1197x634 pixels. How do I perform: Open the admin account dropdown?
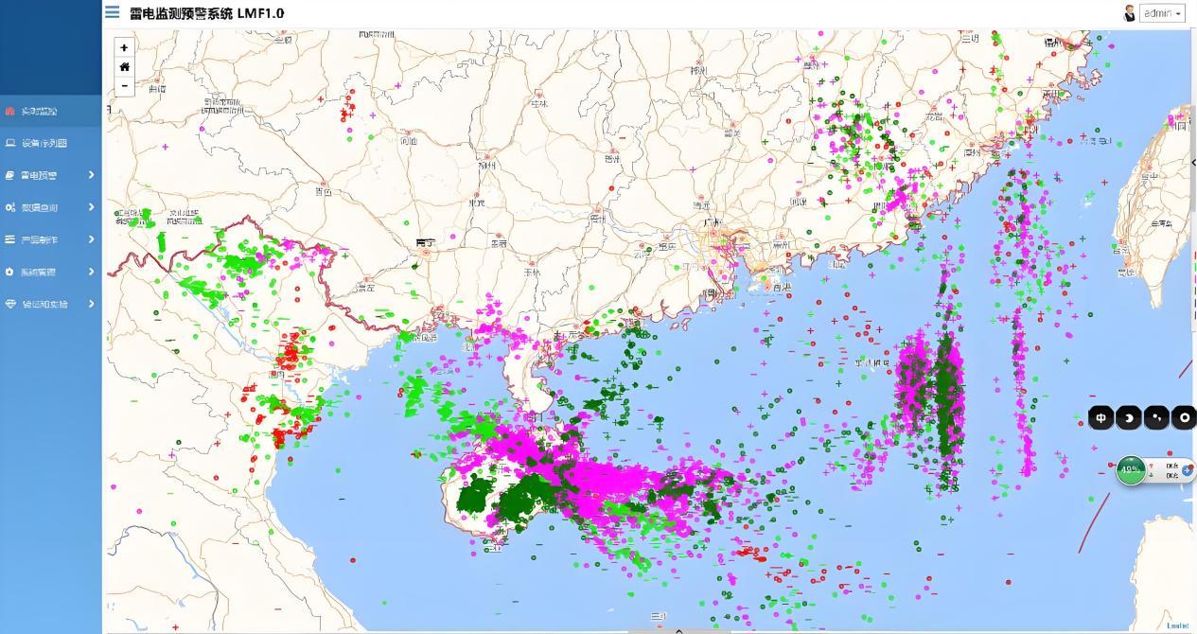(x=1162, y=13)
